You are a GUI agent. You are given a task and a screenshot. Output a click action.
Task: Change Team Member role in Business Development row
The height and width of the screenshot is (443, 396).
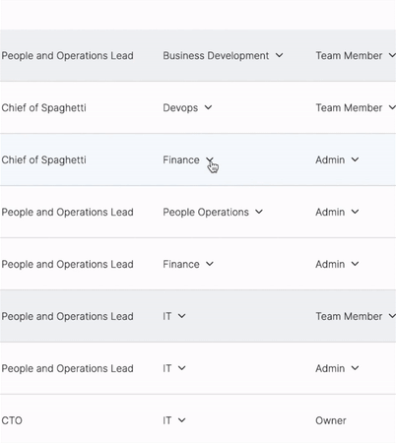(356, 55)
